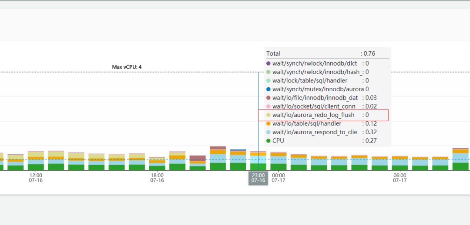Viewport: 470px width, 225px height.
Task: Click the green CPU legend dot
Action: tap(269, 141)
